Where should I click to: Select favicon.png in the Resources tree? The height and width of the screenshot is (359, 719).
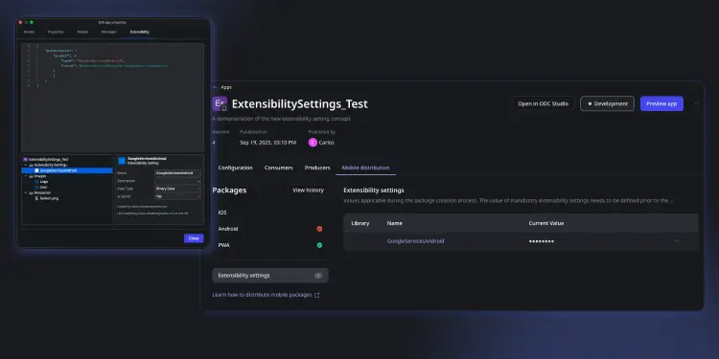click(x=49, y=198)
